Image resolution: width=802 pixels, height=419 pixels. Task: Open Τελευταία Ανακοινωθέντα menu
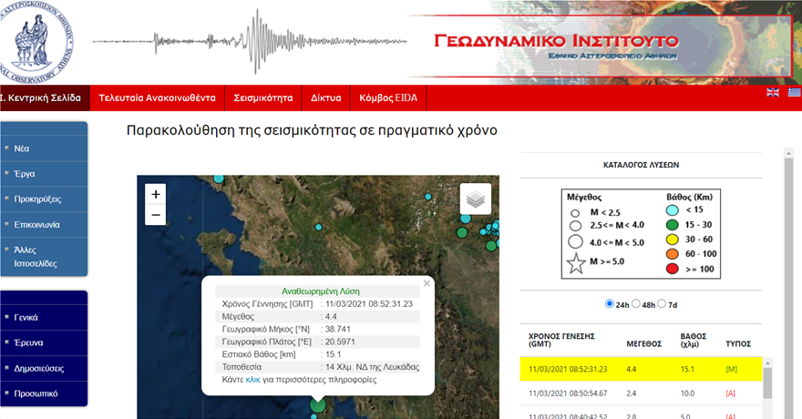tap(157, 97)
